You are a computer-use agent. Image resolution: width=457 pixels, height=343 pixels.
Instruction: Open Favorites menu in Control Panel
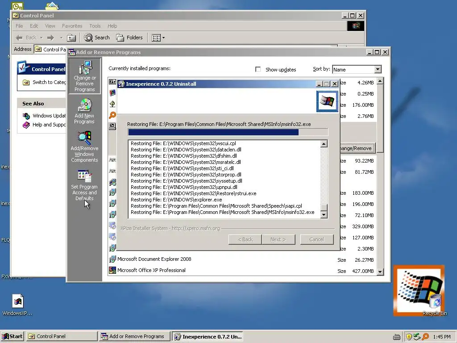(x=72, y=26)
